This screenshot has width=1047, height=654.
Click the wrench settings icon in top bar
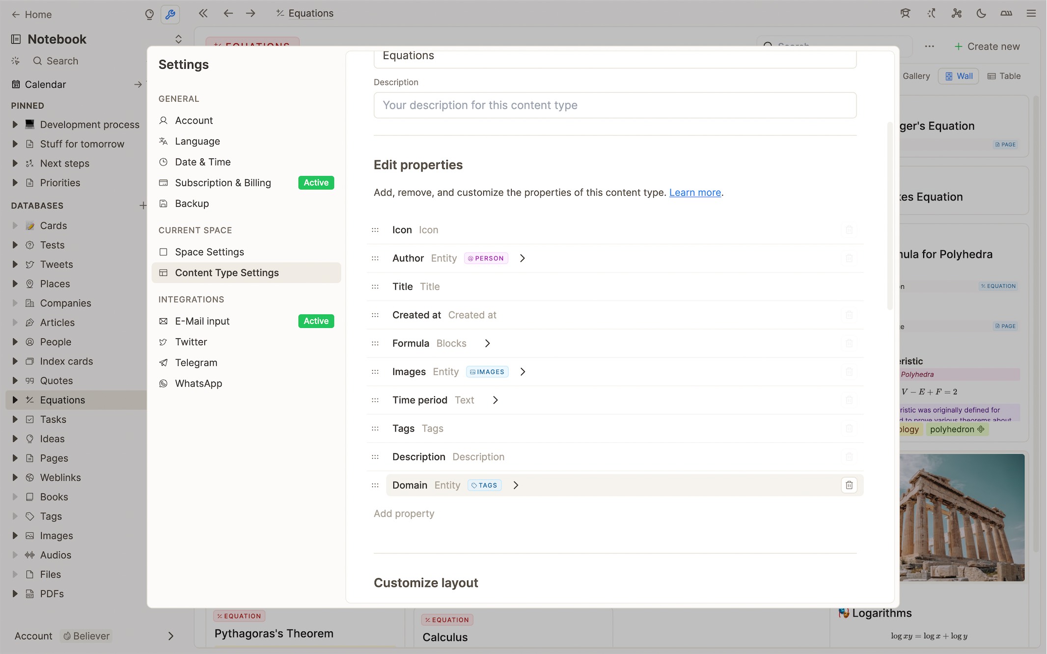[x=170, y=14]
